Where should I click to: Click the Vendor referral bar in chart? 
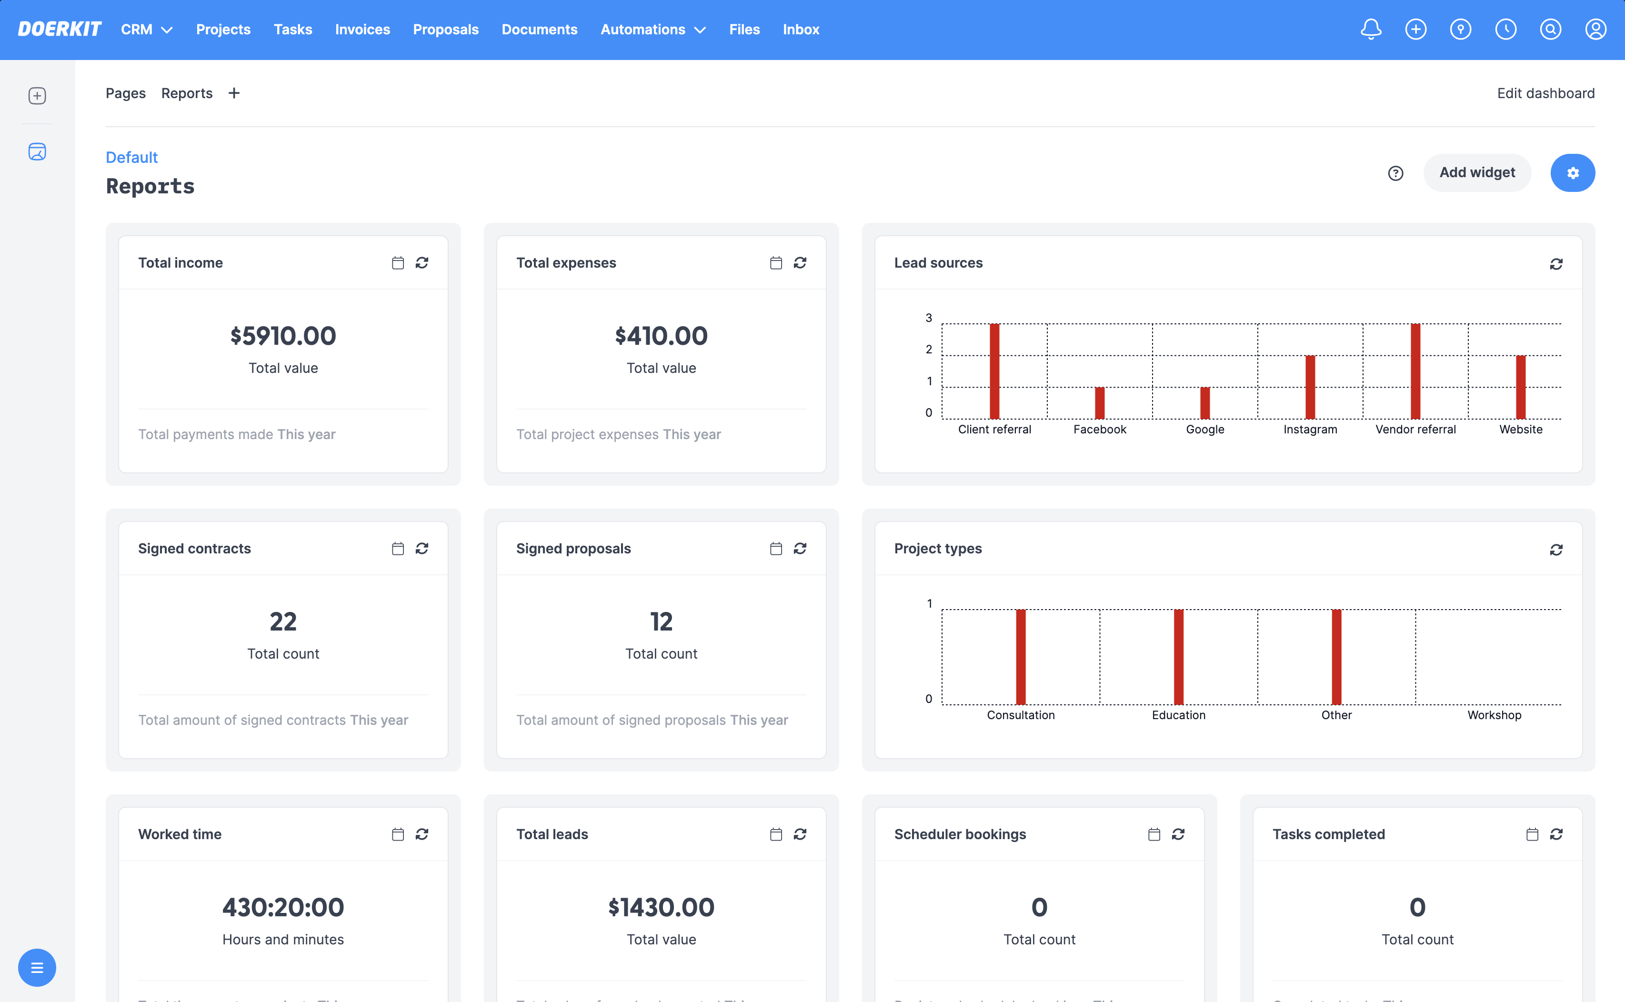pos(1415,371)
